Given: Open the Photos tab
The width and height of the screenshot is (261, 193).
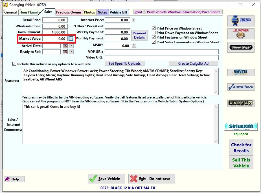Looking at the screenshot, I should [89, 12].
